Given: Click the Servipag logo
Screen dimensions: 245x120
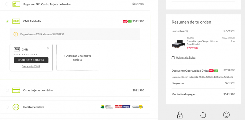Looking at the screenshot, I should 138,107.
